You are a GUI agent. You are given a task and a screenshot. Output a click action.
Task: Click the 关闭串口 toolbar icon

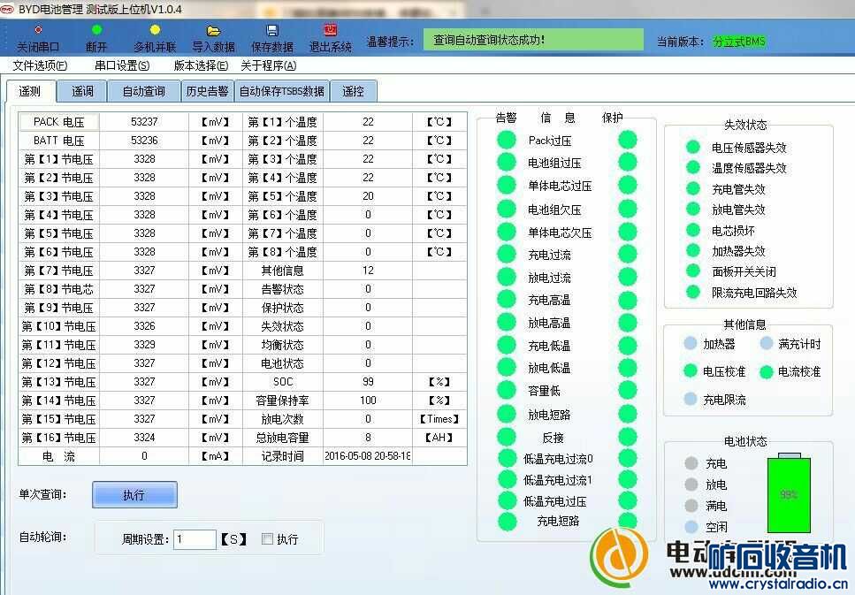(x=38, y=30)
